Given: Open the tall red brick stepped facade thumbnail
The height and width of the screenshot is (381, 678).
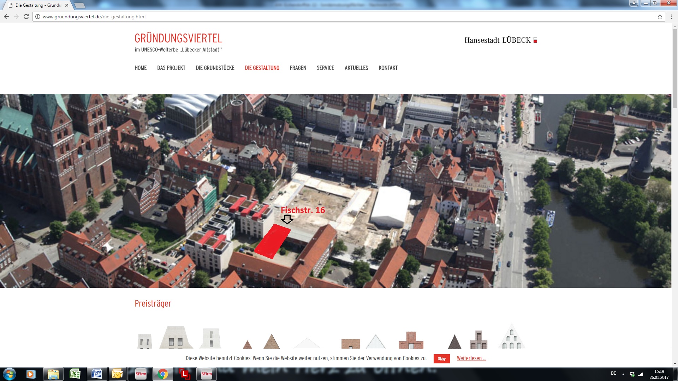Looking at the screenshot, I should coord(411,340).
